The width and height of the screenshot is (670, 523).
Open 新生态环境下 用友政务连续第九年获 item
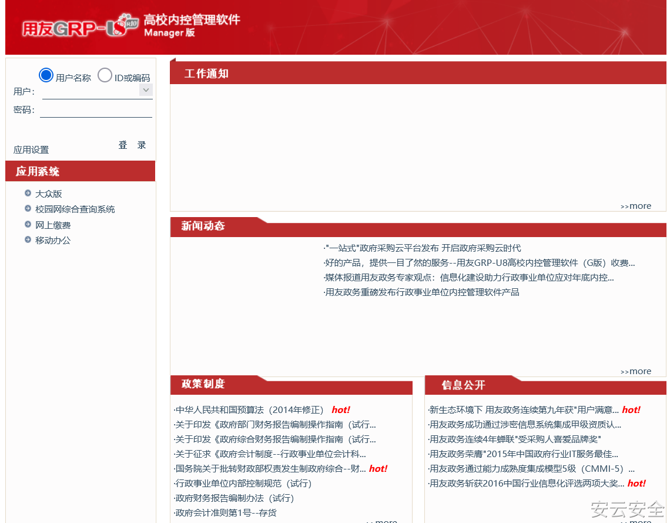pyautogui.click(x=524, y=409)
